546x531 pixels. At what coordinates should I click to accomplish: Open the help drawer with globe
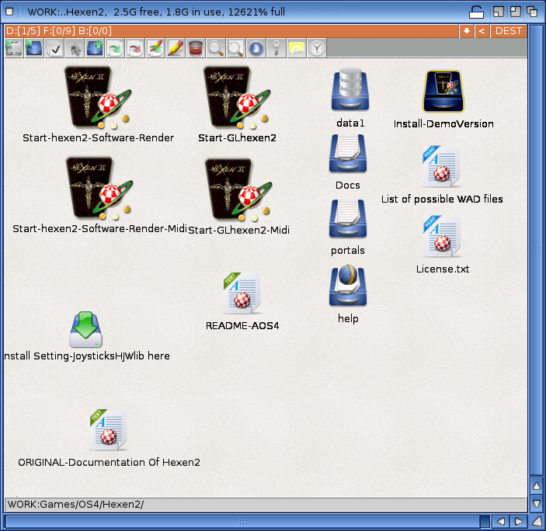coord(348,286)
